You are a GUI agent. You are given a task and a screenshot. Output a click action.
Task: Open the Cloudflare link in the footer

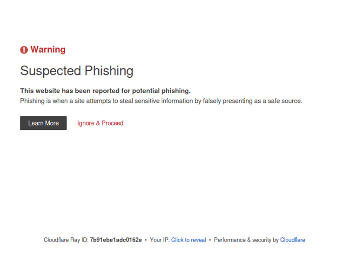pyautogui.click(x=293, y=240)
